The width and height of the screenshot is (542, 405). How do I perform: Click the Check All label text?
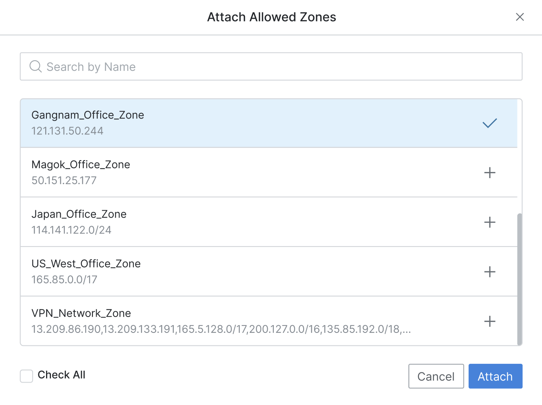coord(62,375)
